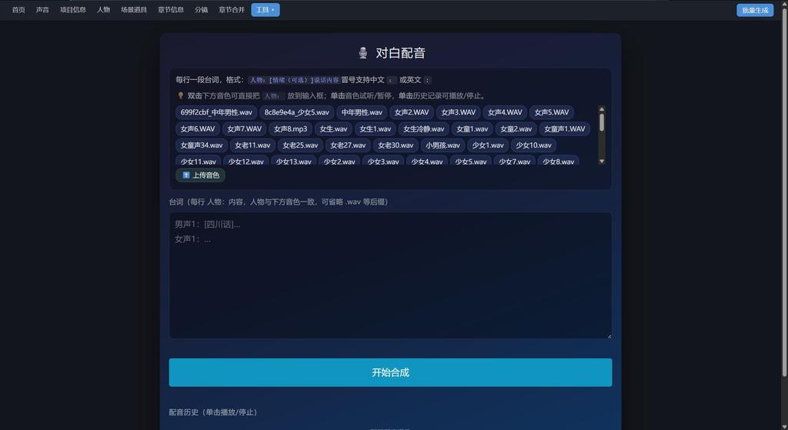Screen dimensions: 788x430
Task: Select the 女老30.wav voice chip
Action: 396,145
